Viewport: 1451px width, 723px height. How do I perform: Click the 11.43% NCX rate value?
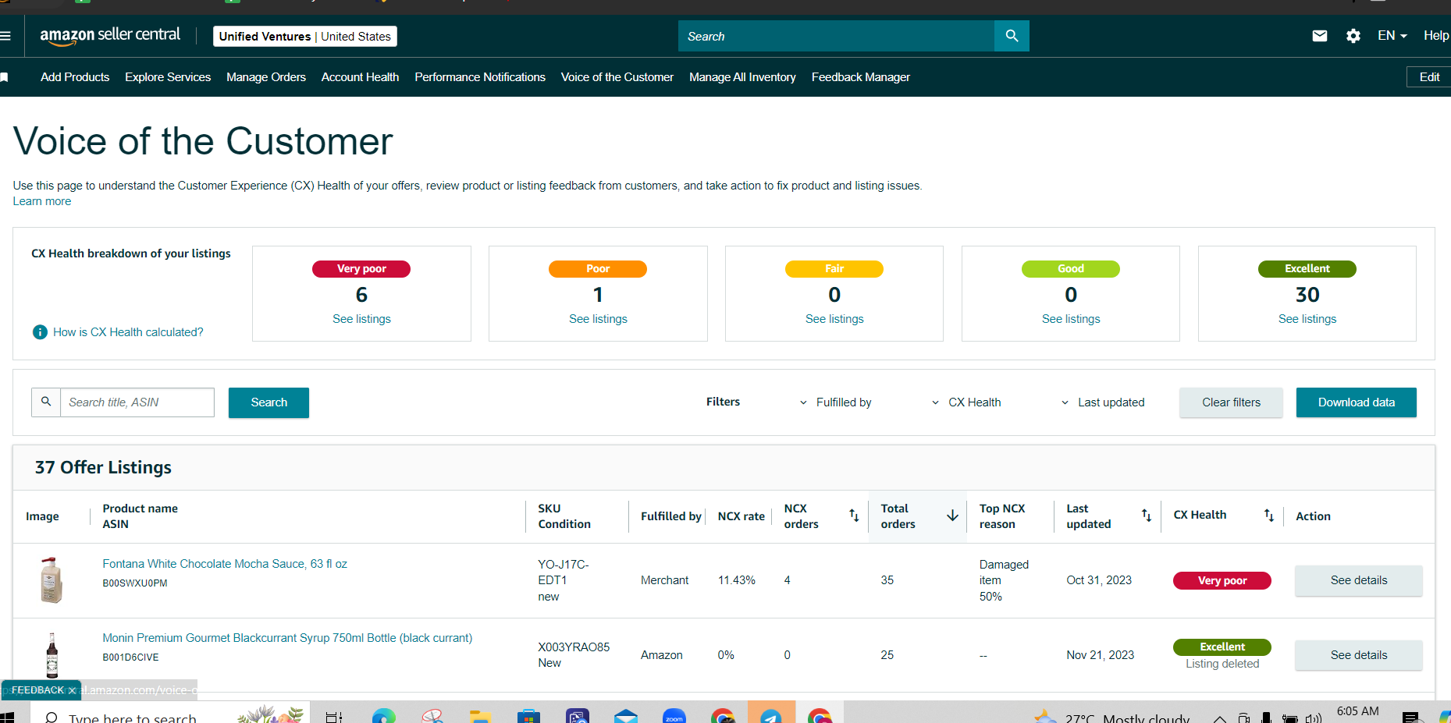click(x=737, y=580)
